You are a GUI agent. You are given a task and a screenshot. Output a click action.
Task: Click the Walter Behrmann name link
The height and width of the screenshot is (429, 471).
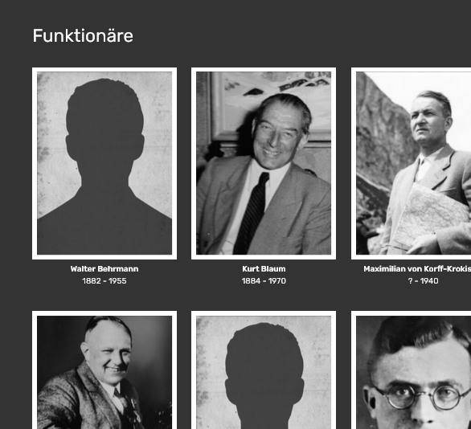click(x=104, y=269)
